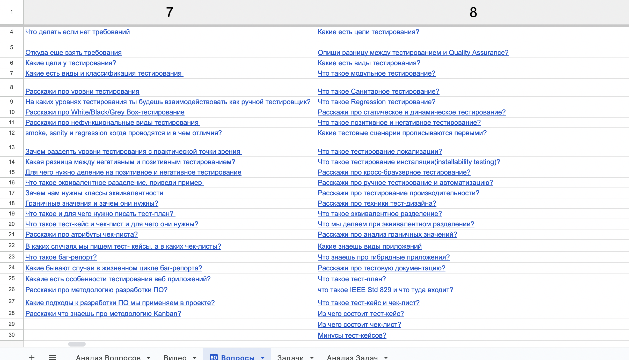This screenshot has height=360, width=629.
Task: Switch to the Анализ Задач sheet tab
Action: point(352,357)
